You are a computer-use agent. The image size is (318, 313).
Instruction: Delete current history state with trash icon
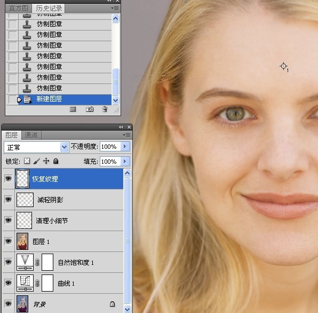point(105,109)
